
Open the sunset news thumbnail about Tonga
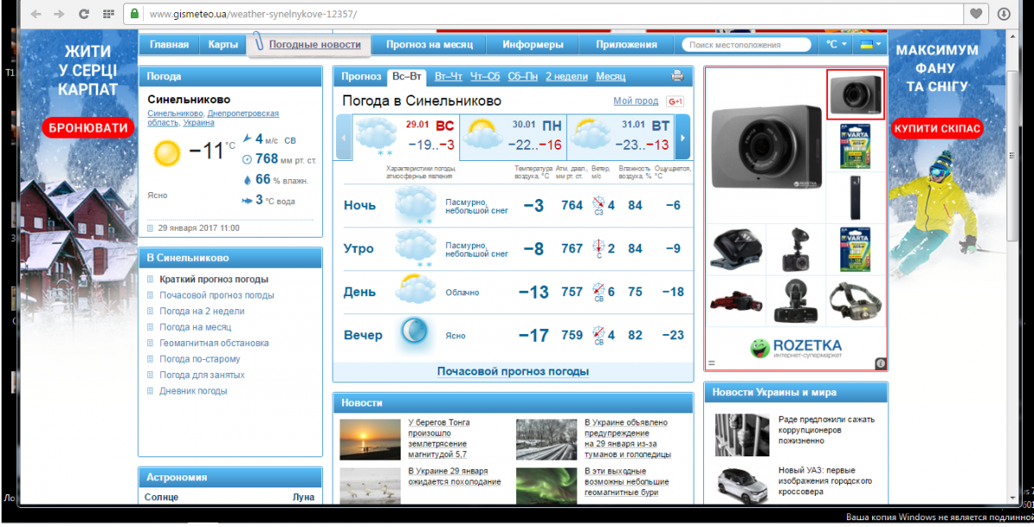(x=369, y=439)
